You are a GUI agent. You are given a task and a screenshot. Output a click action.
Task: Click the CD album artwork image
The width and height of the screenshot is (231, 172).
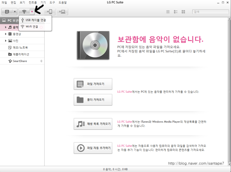pos(93,45)
